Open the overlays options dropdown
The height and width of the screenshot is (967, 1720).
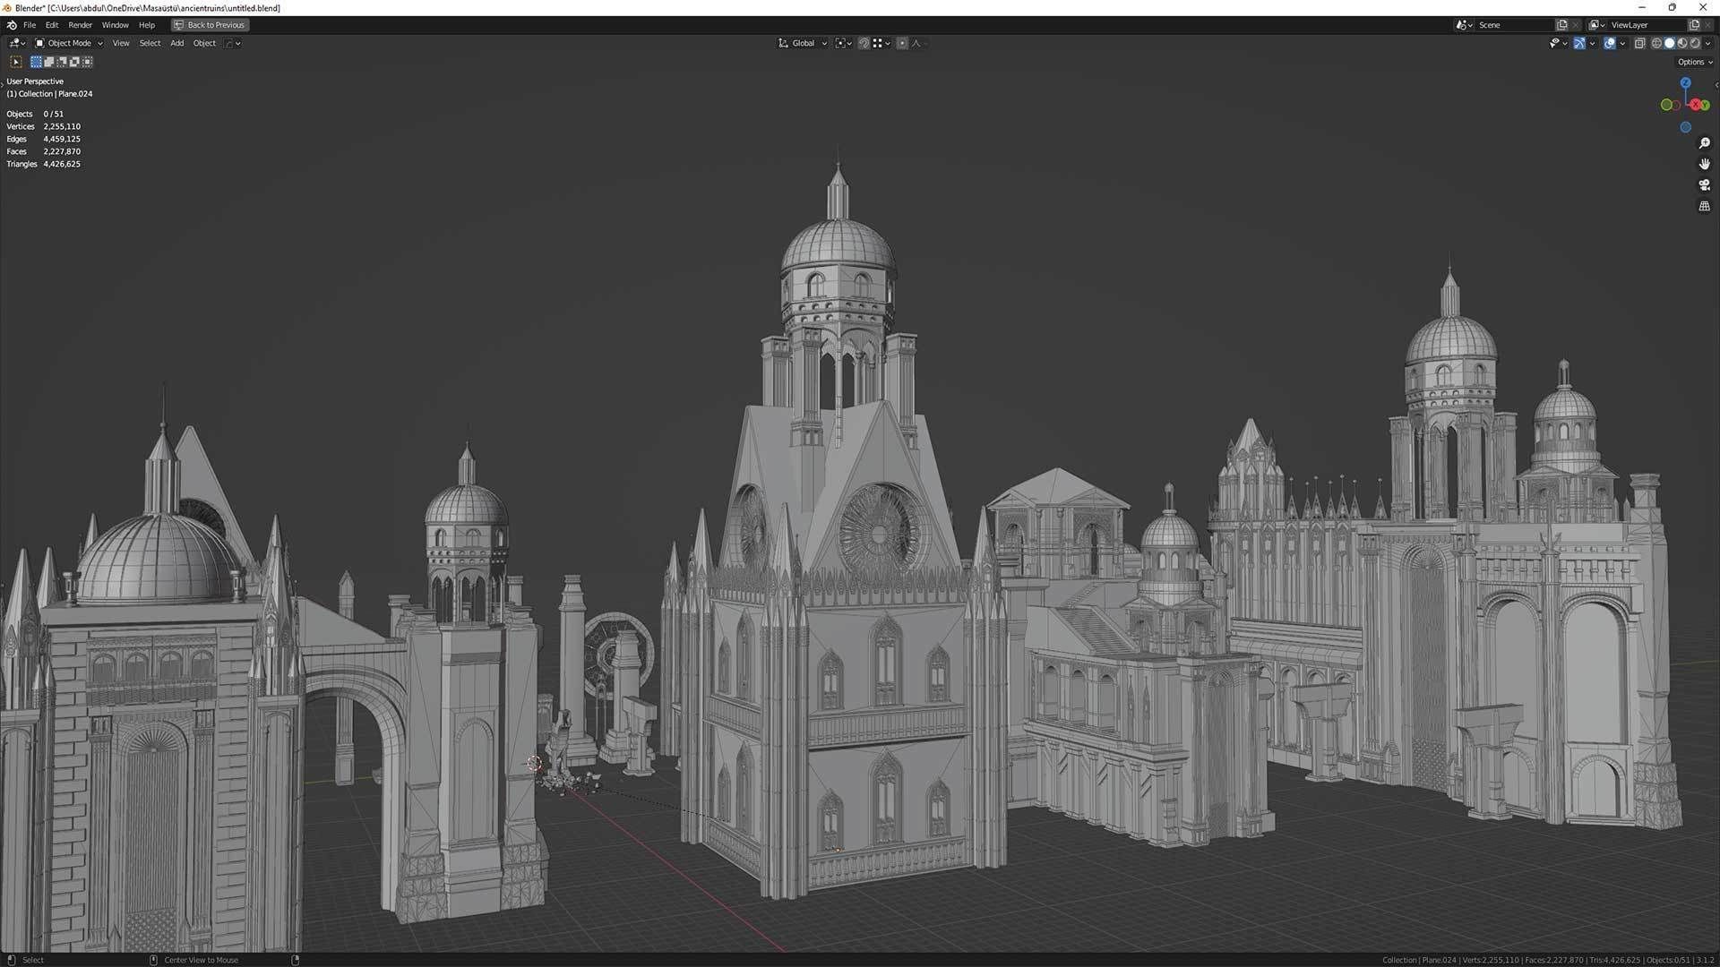click(x=1622, y=43)
